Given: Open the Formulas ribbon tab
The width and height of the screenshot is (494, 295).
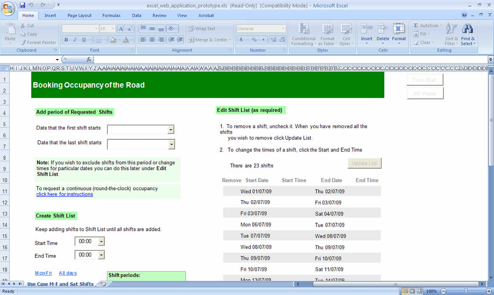Looking at the screenshot, I should click(111, 15).
